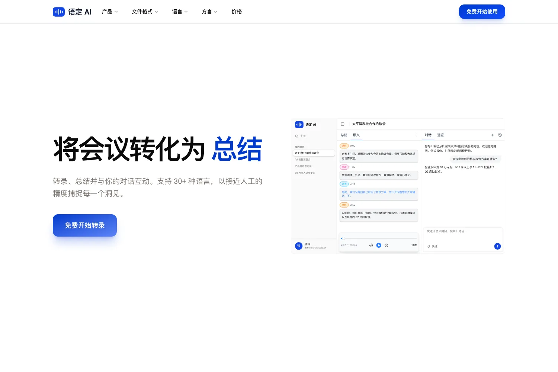Click the AI greeting message starting 你好

pyautogui.click(x=461, y=148)
